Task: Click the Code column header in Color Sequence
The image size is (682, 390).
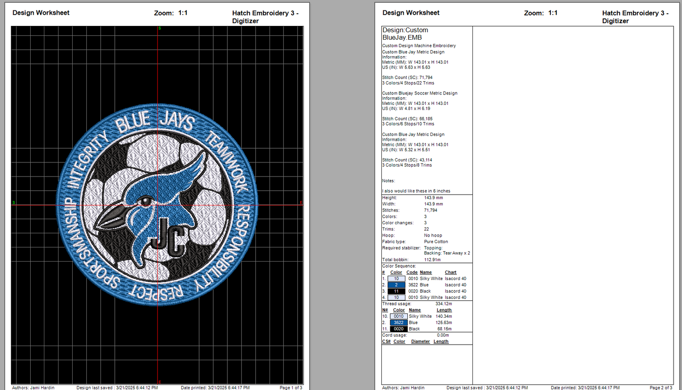Action: 412,272
